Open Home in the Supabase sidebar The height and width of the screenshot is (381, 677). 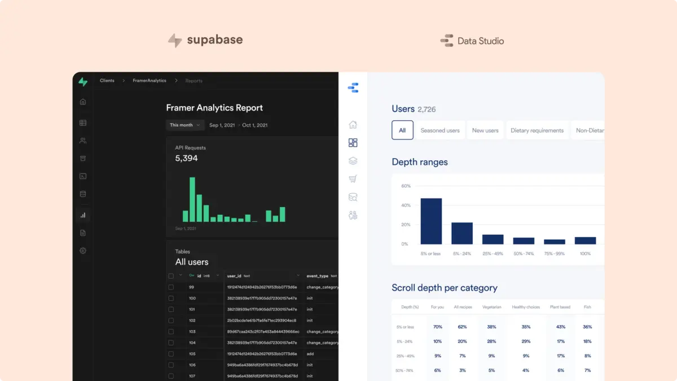(83, 102)
